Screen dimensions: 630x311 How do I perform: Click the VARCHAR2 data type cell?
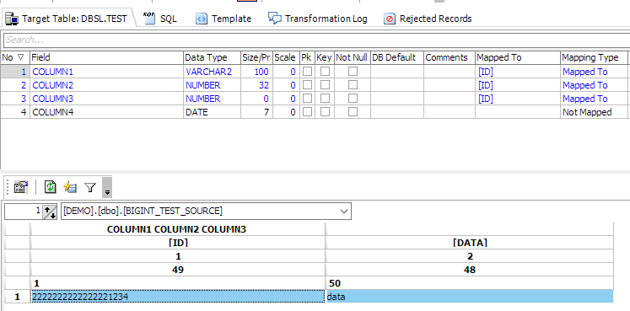tap(213, 72)
